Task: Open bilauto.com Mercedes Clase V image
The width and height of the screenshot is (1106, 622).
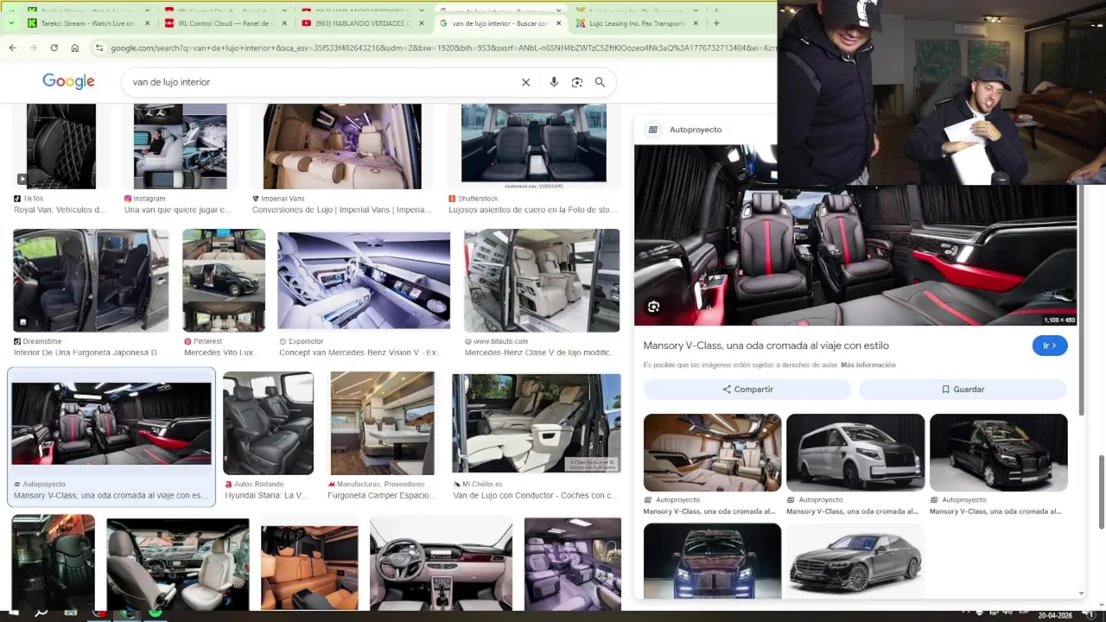Action: pos(542,281)
